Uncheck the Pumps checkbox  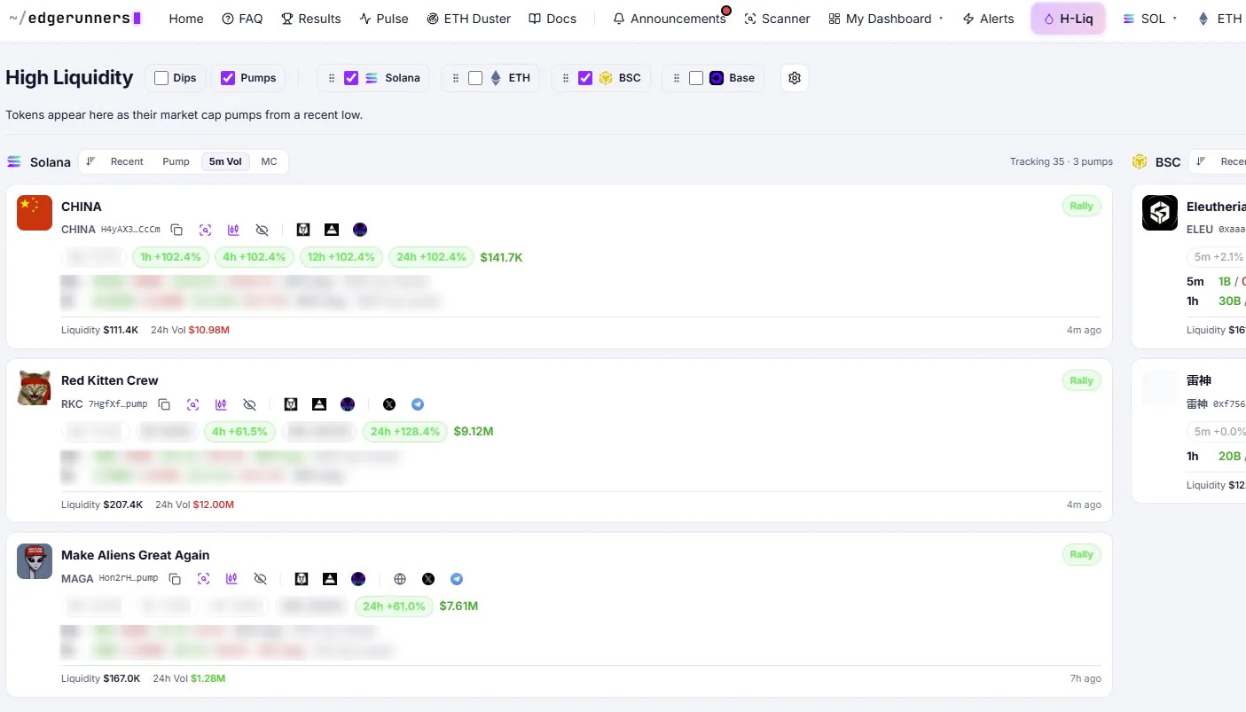coord(228,78)
